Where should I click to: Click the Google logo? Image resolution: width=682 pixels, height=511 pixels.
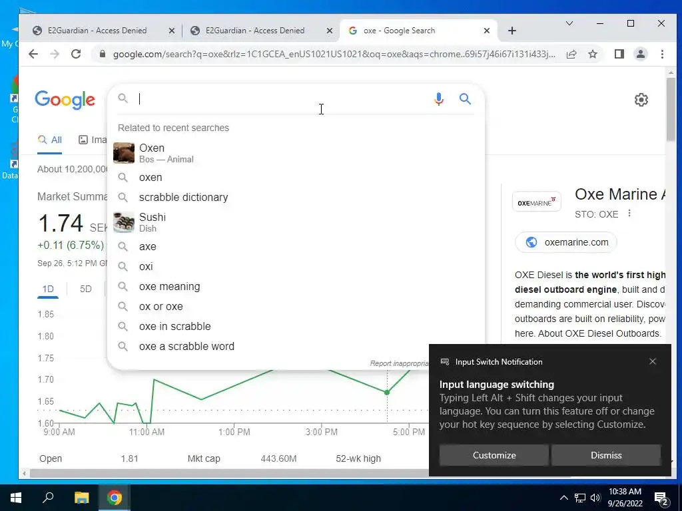[x=65, y=100]
